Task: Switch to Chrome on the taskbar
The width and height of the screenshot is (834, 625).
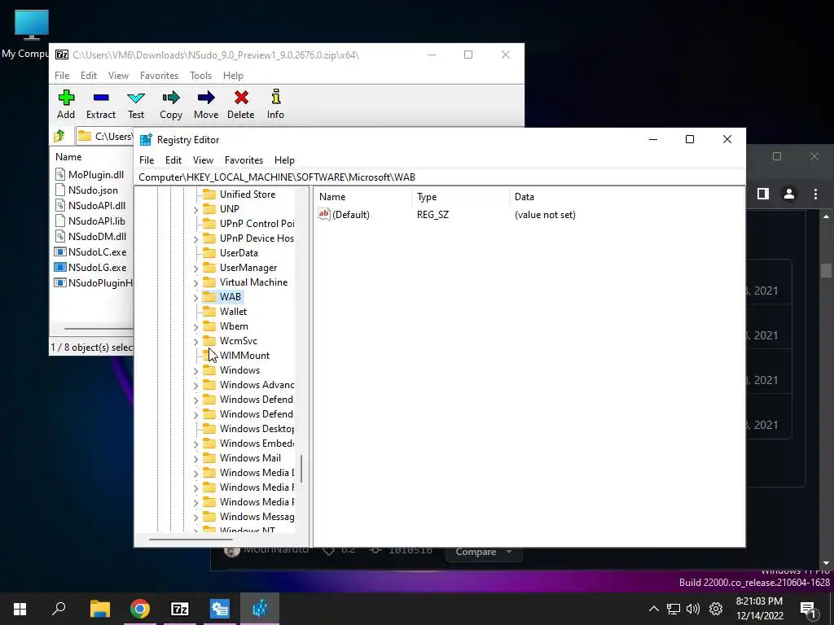Action: coord(140,609)
